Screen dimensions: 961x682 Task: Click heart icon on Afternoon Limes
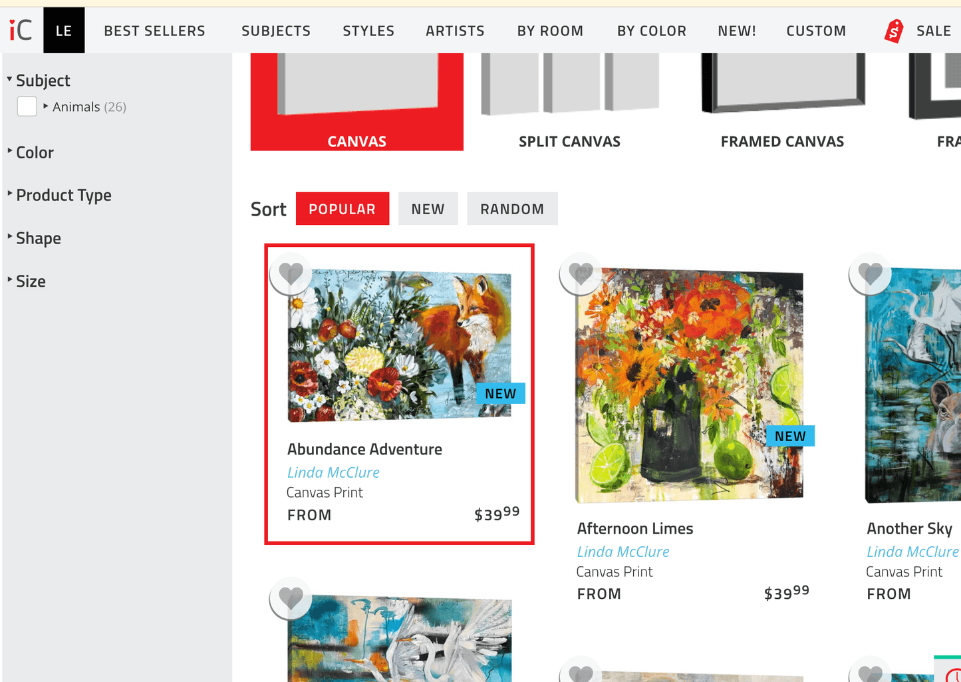tap(581, 273)
